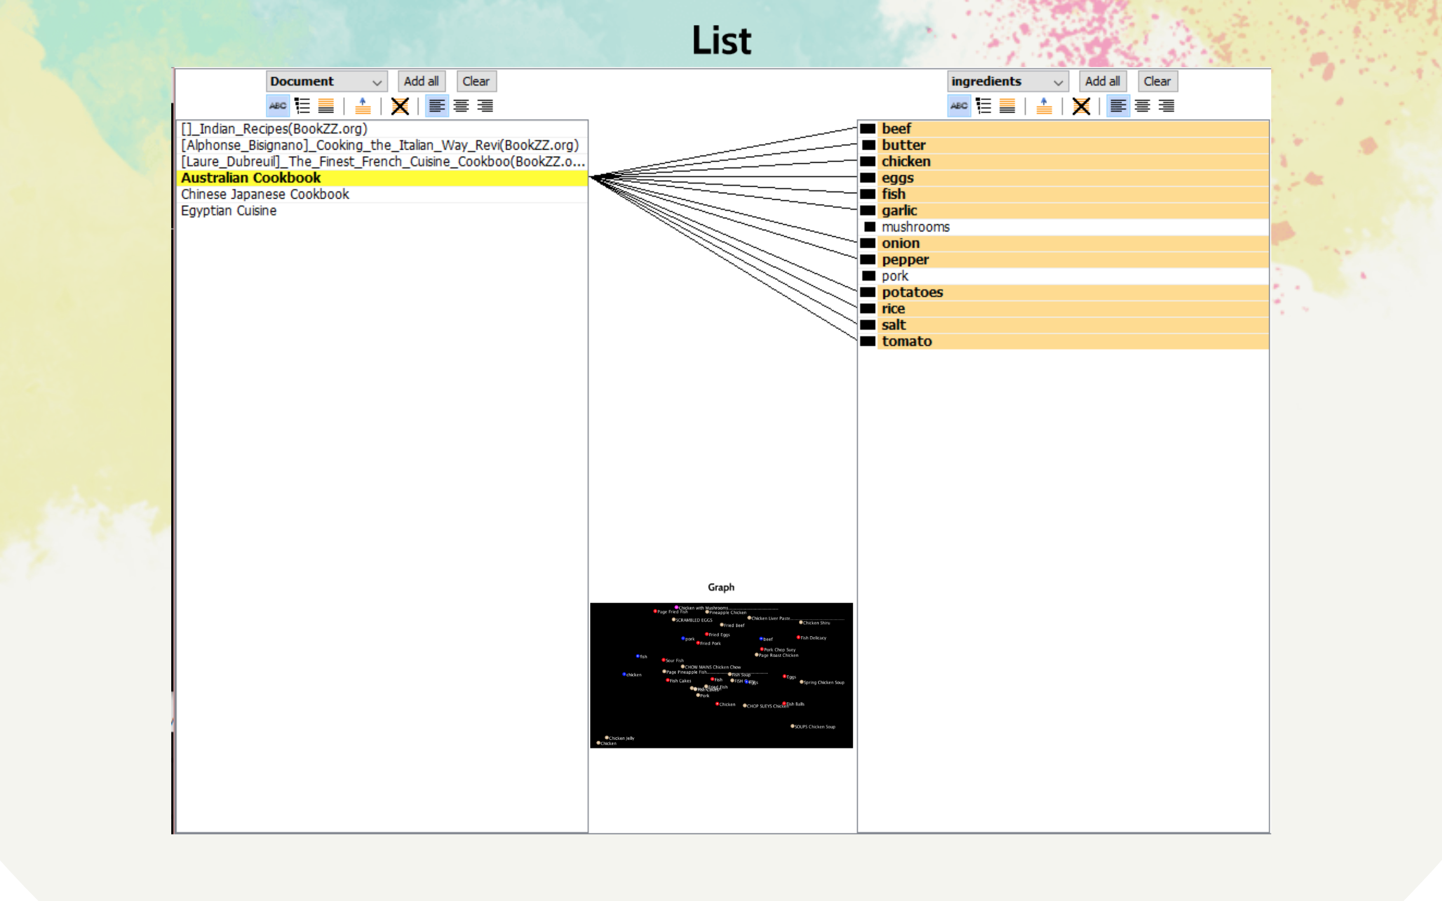The height and width of the screenshot is (901, 1442).
Task: Select the garlic ingredient row
Action: 1063,211
